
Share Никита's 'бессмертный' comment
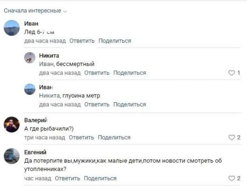click(130, 73)
